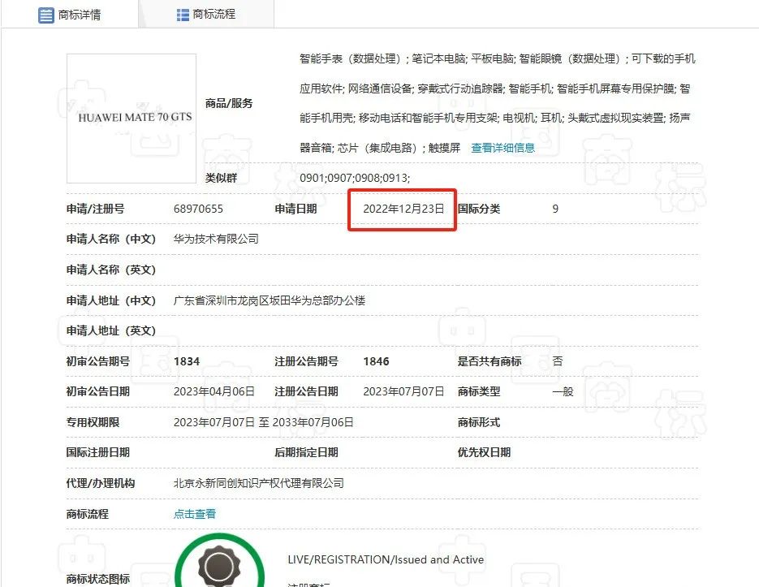This screenshot has width=759, height=587.
Task: Click the 商标状态图标 label
Action: pos(98,579)
